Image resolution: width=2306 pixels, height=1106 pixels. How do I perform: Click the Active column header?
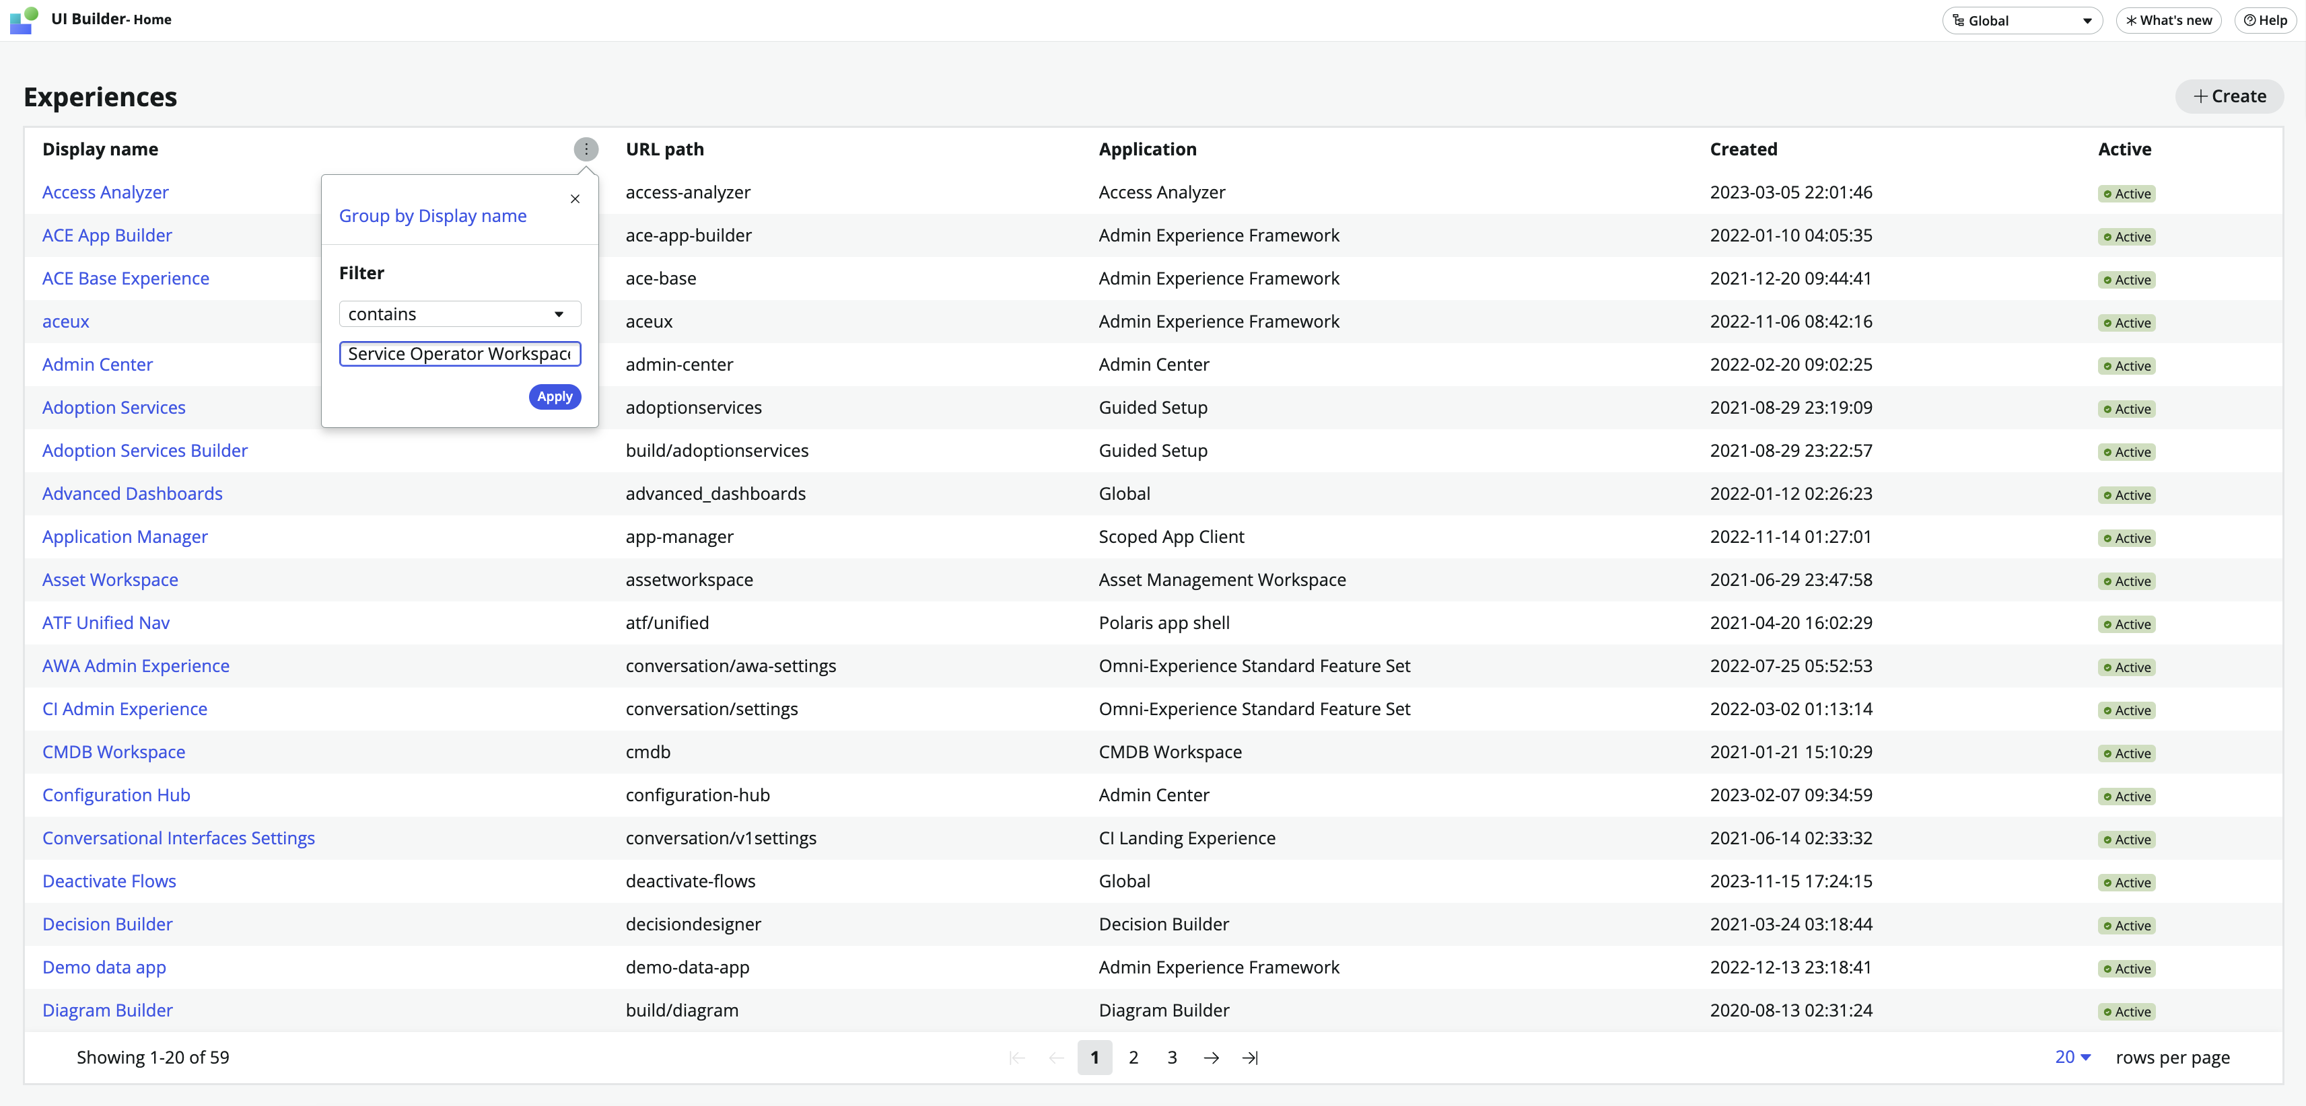(x=2124, y=149)
